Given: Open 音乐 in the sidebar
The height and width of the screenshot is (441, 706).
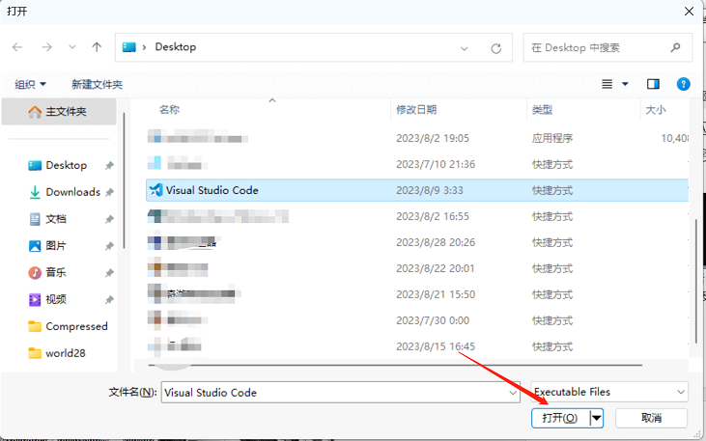Looking at the screenshot, I should coord(56,273).
